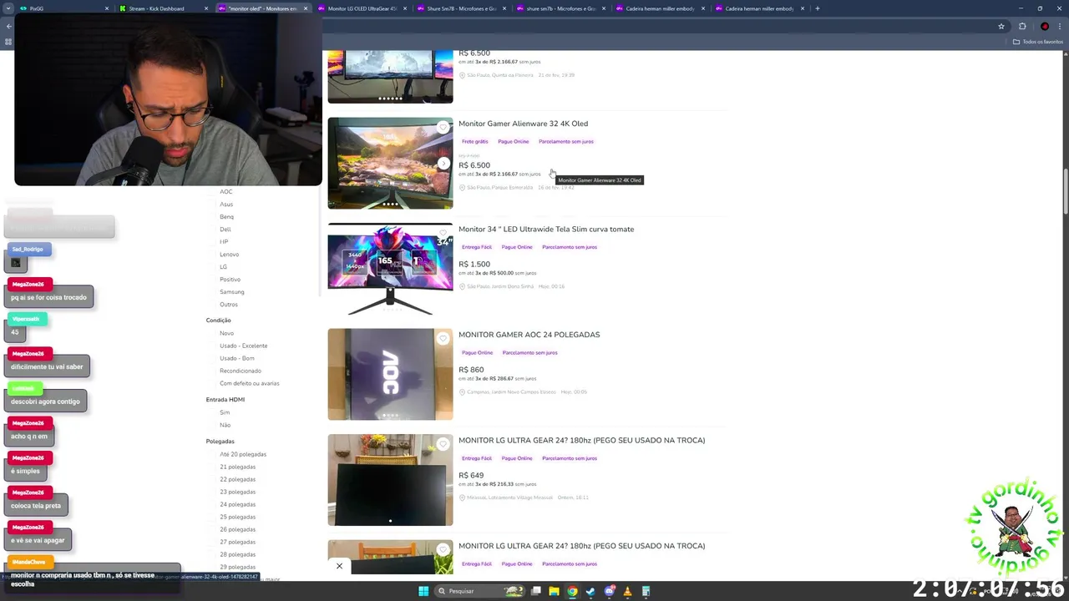The width and height of the screenshot is (1069, 601).
Task: Open Chrome's three-dot menu
Action: pyautogui.click(x=1060, y=26)
